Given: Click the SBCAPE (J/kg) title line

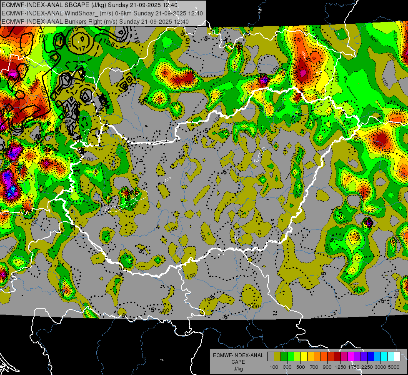Looking at the screenshot, I should tap(90, 5).
